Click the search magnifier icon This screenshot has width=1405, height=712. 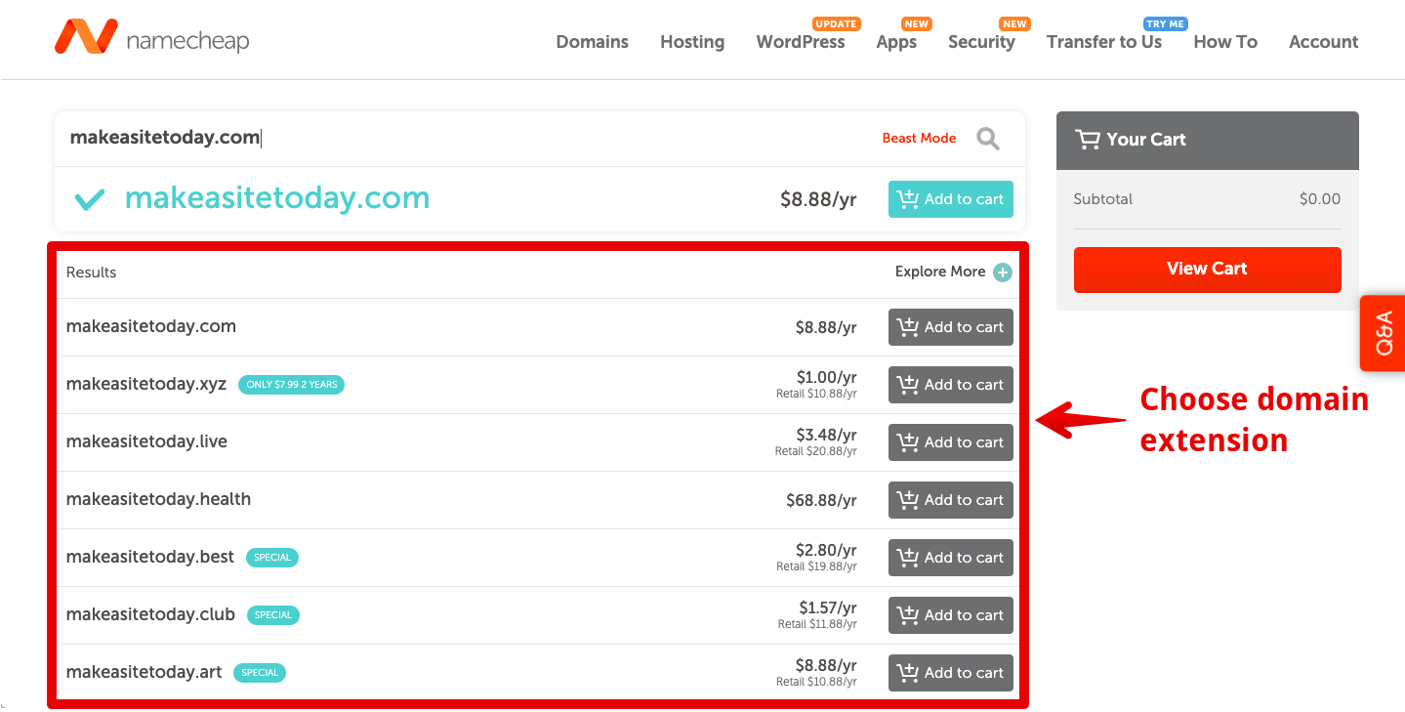pyautogui.click(x=988, y=139)
